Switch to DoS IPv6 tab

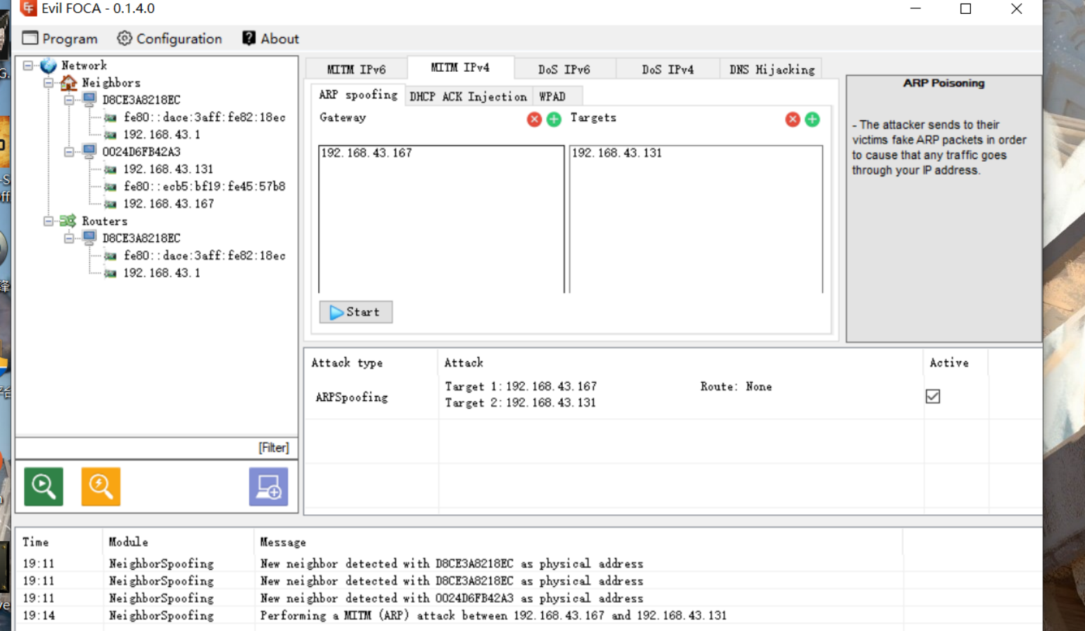point(564,69)
